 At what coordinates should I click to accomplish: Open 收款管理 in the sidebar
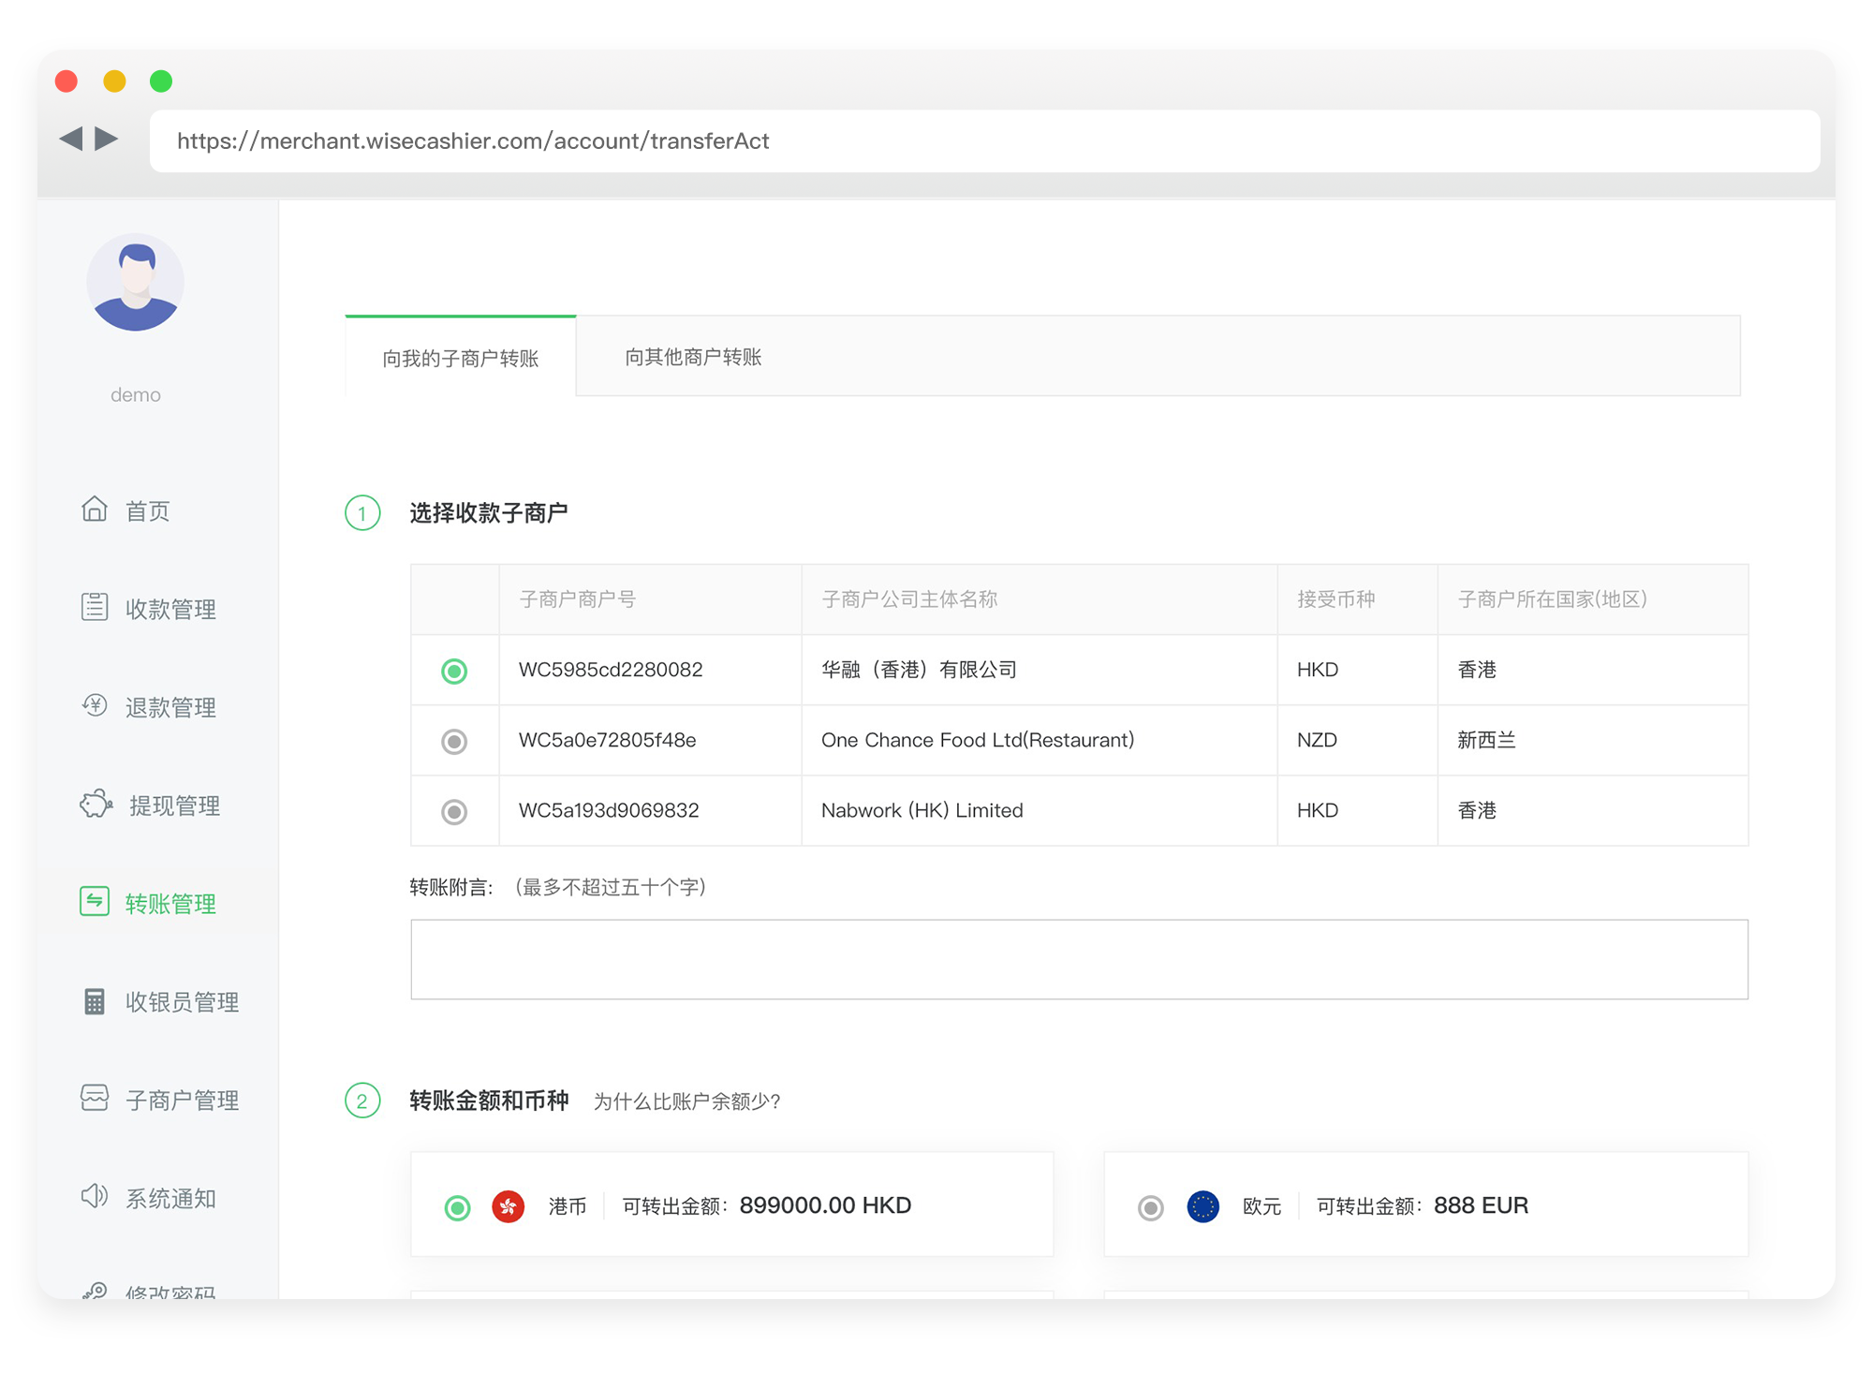pyautogui.click(x=170, y=609)
